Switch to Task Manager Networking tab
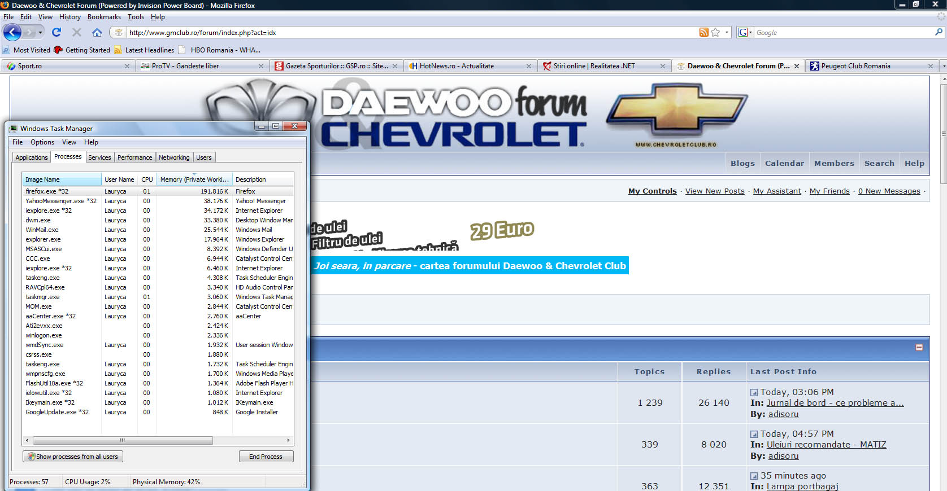 (174, 157)
